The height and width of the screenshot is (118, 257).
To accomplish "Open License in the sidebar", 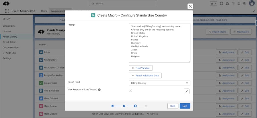I will click(7, 31).
